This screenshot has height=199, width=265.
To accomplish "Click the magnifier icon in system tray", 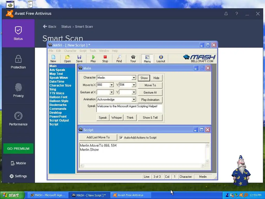I will (246, 195).
